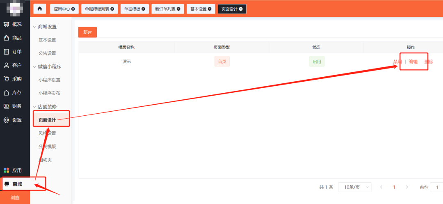
Task: Open 商品 products in left sidebar
Action: tap(13, 38)
